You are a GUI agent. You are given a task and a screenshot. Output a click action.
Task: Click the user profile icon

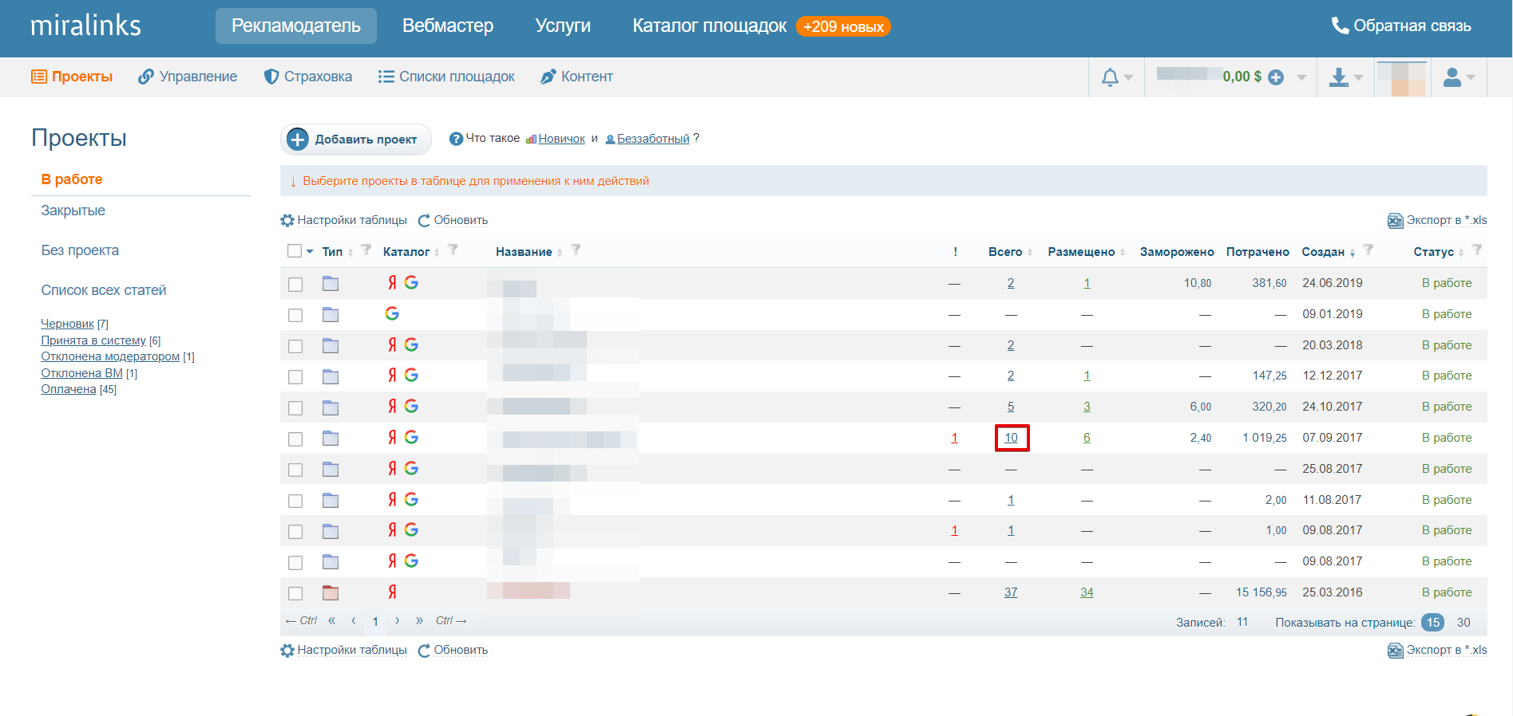coord(1452,77)
